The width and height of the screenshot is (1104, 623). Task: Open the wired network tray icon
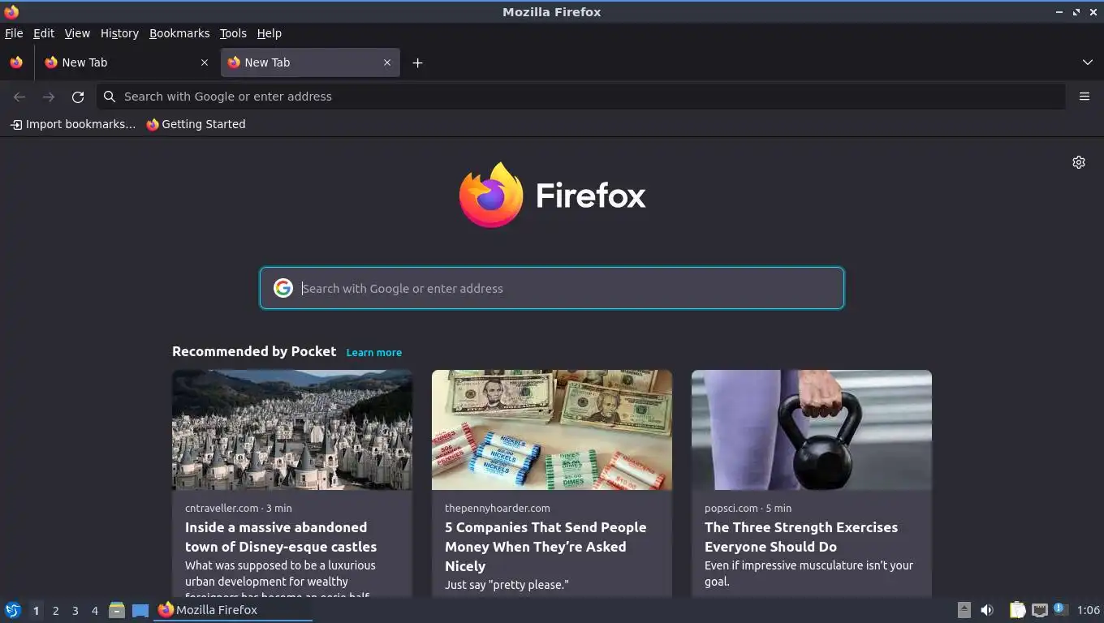[x=1039, y=610]
